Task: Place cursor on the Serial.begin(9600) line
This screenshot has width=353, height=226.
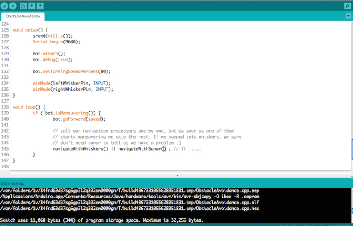Action: 56,42
